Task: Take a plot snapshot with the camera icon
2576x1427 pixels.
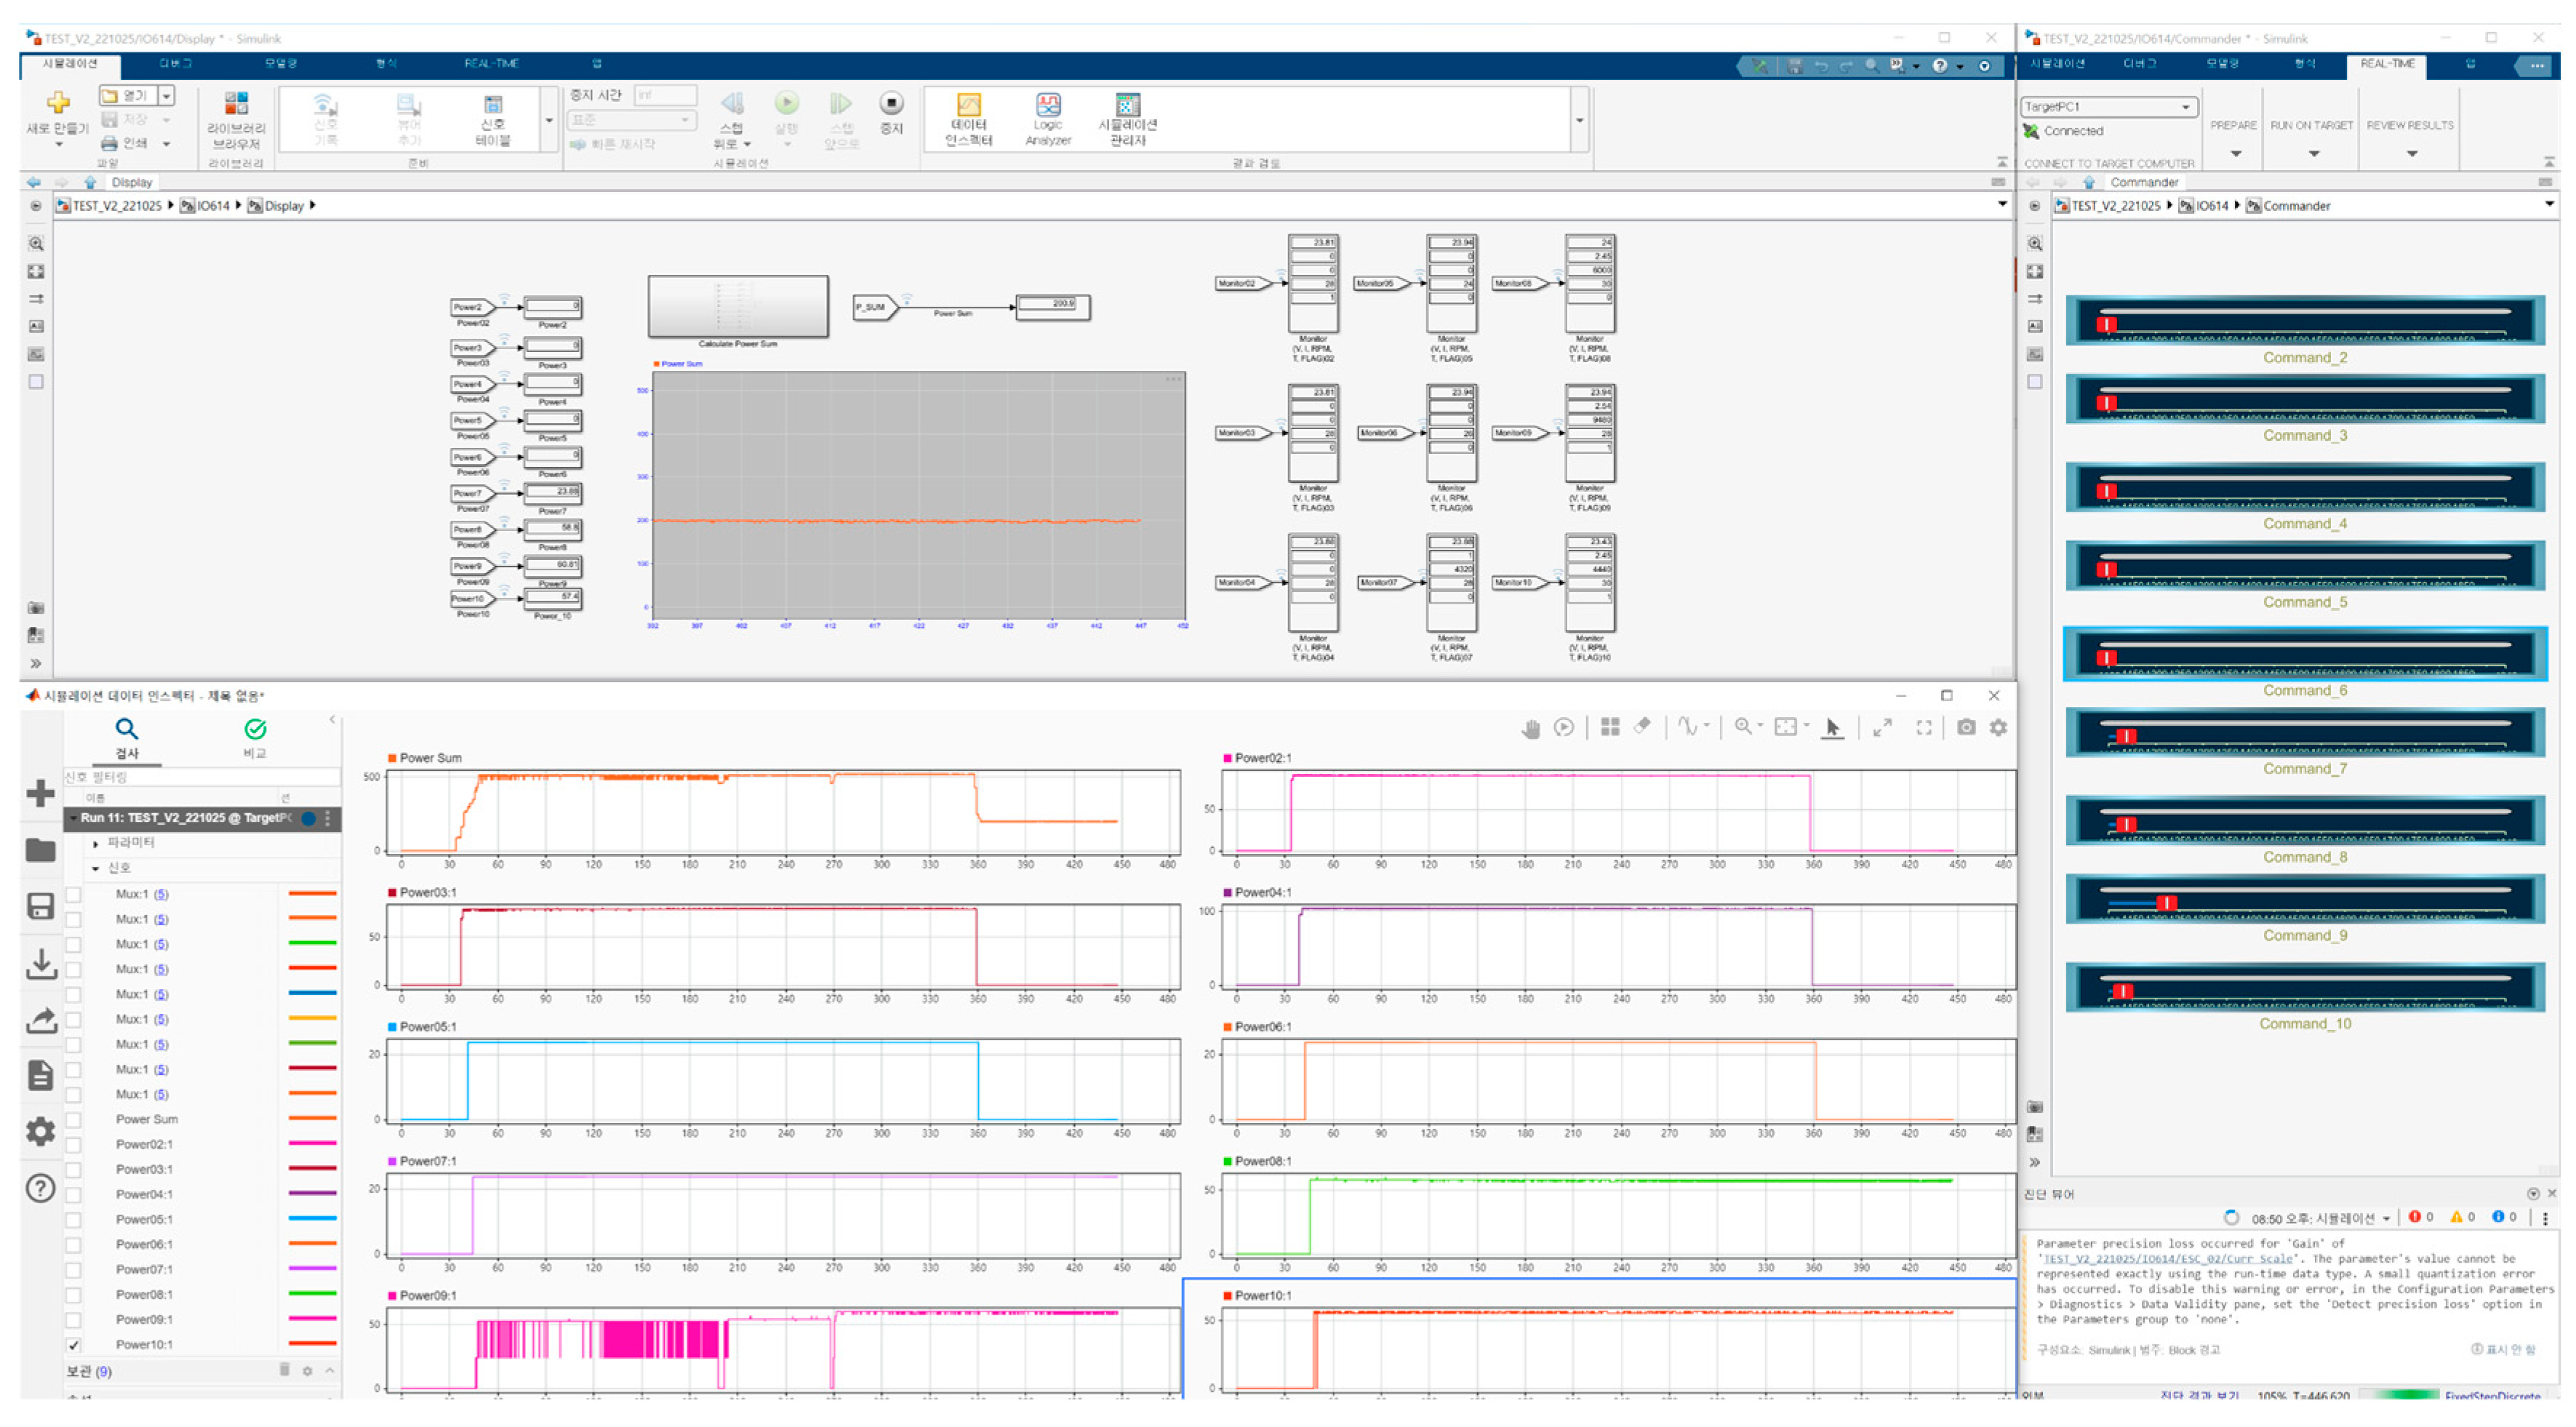Action: [1966, 727]
